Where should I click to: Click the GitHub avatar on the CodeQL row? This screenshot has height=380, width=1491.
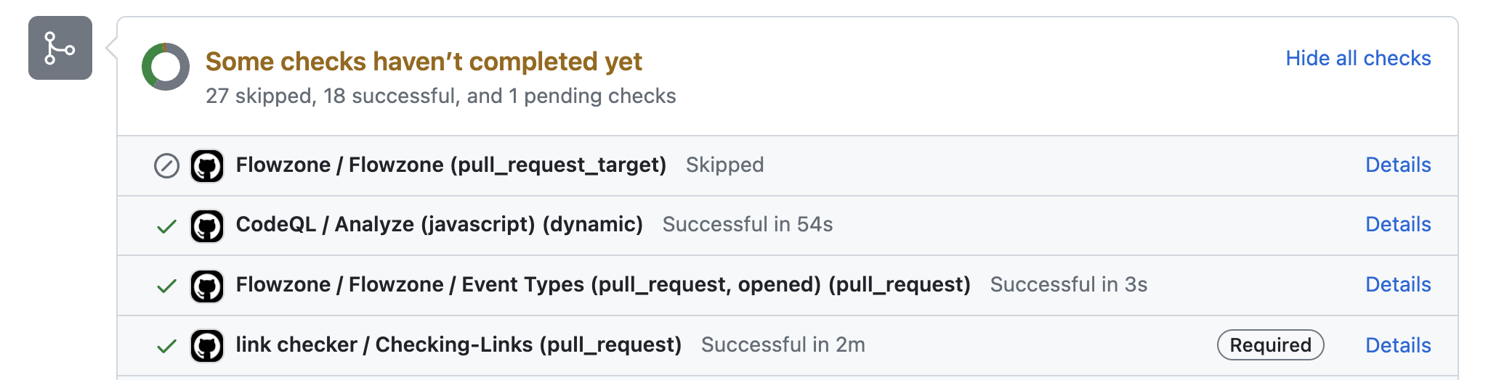(207, 226)
